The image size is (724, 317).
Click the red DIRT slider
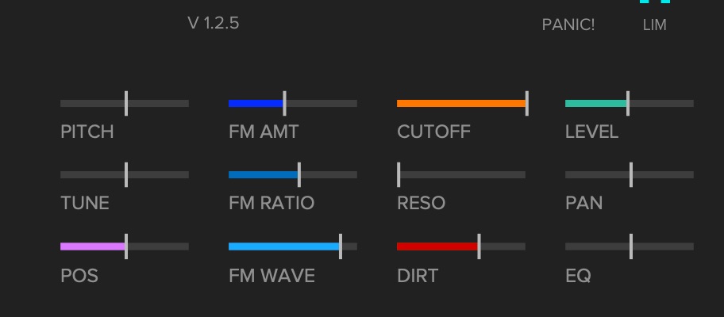437,246
